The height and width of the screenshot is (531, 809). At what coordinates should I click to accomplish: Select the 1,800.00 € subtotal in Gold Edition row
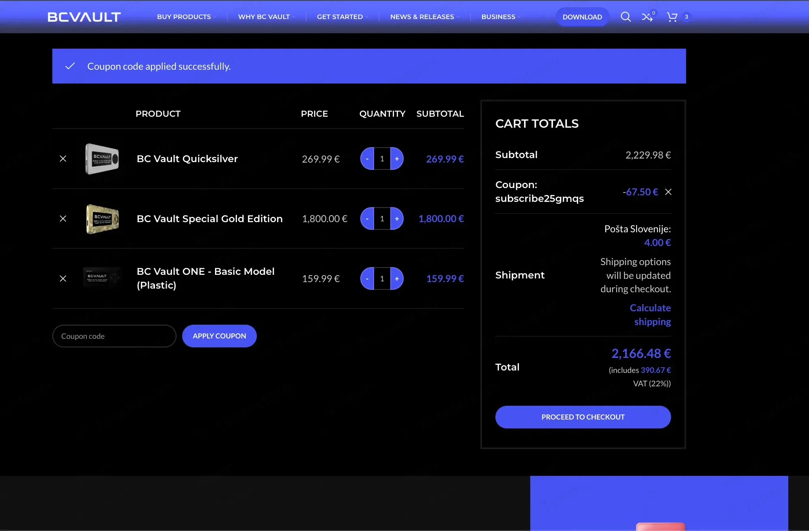coord(441,218)
